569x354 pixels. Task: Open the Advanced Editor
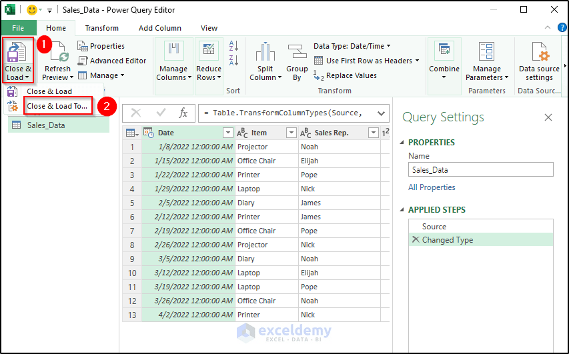pyautogui.click(x=112, y=61)
